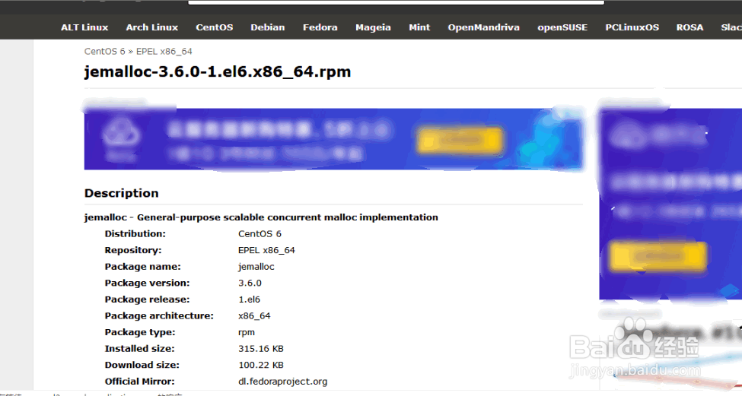Click the Package type: label

pyautogui.click(x=140, y=332)
